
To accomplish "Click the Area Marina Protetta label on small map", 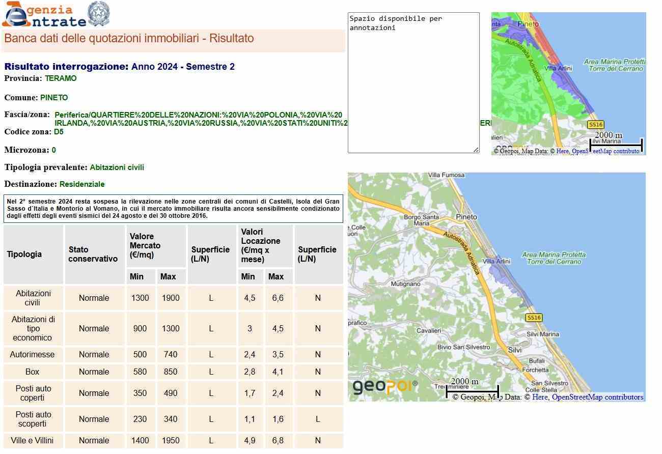I will point(614,65).
